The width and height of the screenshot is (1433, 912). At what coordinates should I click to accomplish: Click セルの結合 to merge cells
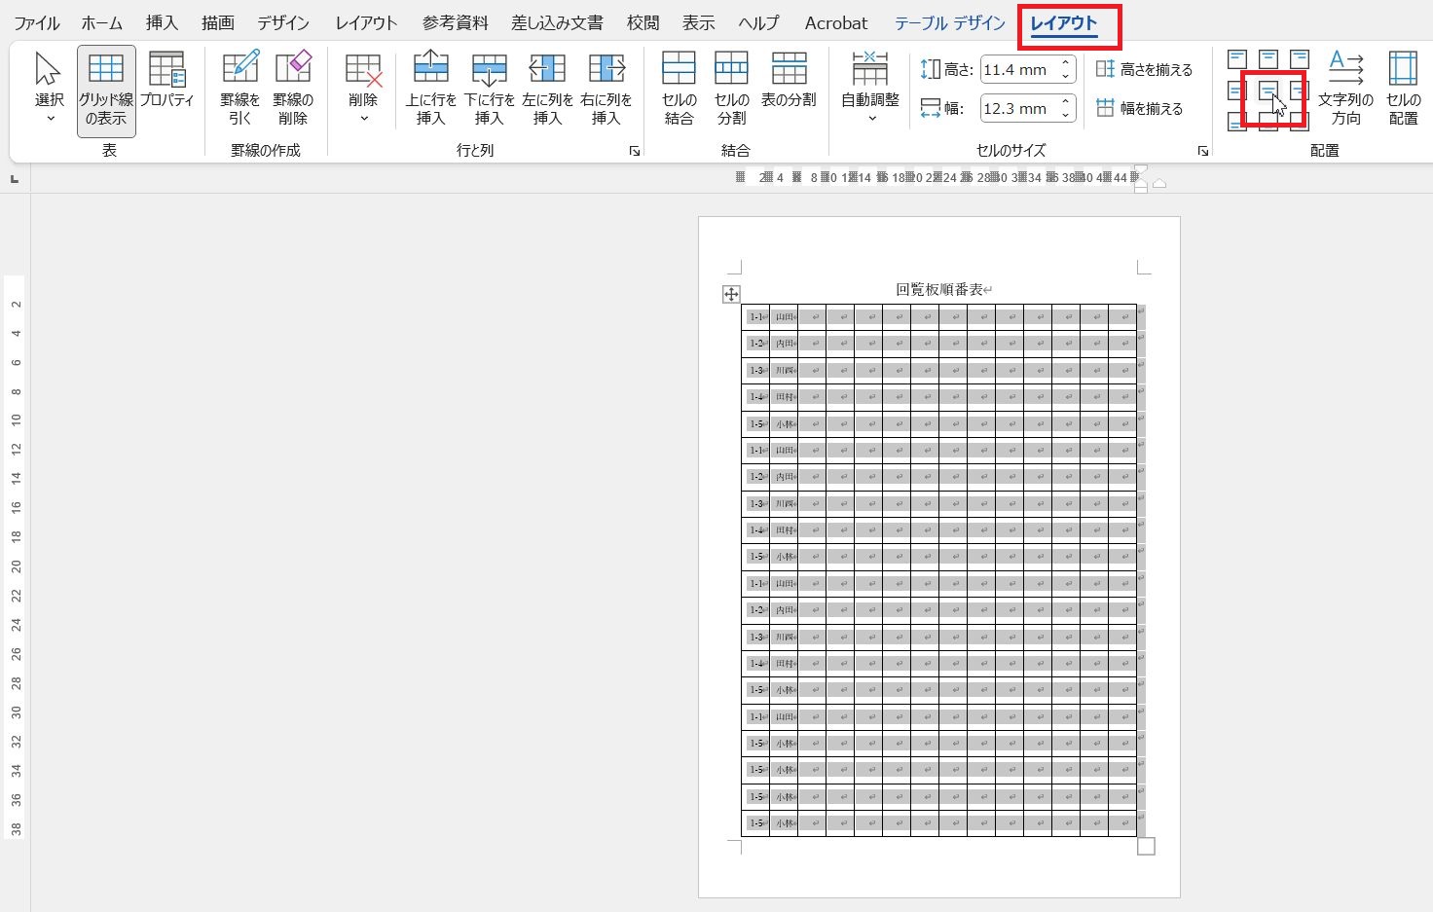679,88
